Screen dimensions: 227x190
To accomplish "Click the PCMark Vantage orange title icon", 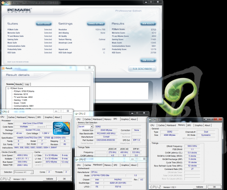I will pyautogui.click(x=2, y=3).
